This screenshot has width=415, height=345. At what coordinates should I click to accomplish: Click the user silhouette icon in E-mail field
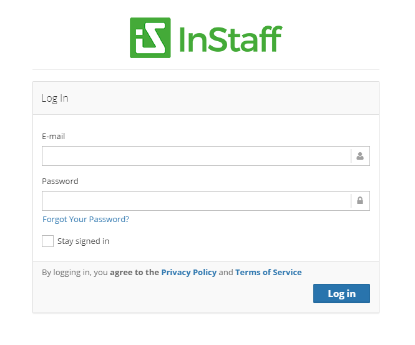pyautogui.click(x=360, y=156)
